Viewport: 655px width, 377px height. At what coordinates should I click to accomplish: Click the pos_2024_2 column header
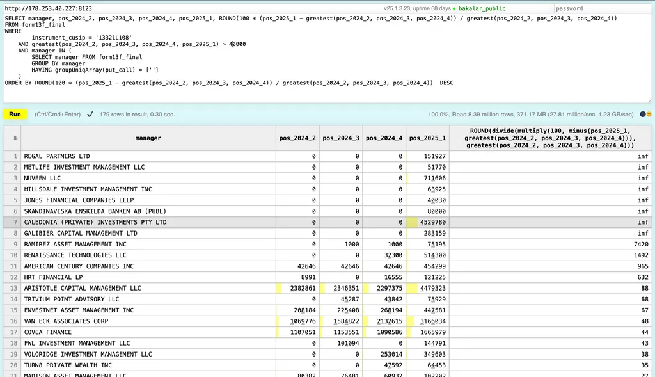pyautogui.click(x=297, y=138)
